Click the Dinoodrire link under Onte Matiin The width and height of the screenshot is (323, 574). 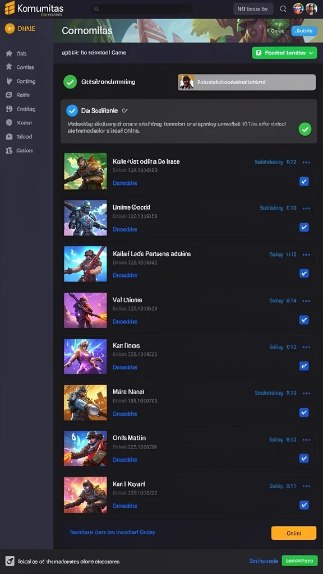point(125,460)
